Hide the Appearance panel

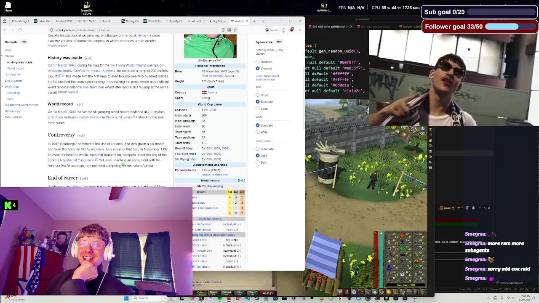(x=279, y=42)
